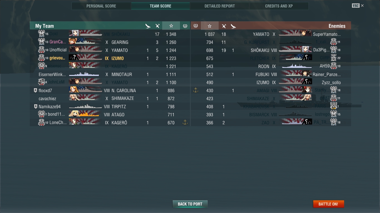Sort Enemies by base XP star column
This screenshot has height=213, width=380.
[x=210, y=26]
